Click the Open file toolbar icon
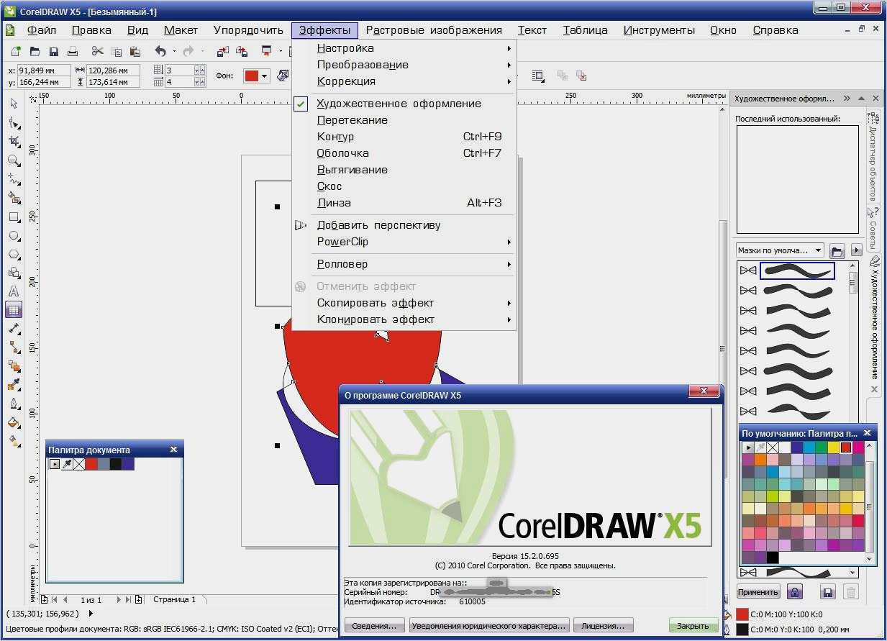 35,51
